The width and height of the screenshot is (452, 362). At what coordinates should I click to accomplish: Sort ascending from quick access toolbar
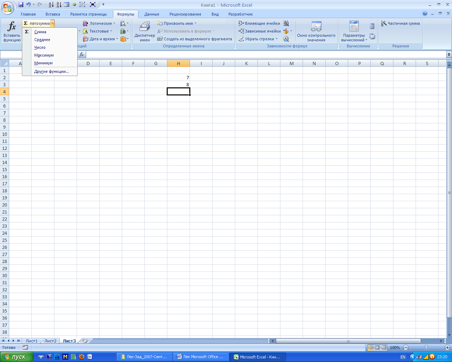coord(51,5)
